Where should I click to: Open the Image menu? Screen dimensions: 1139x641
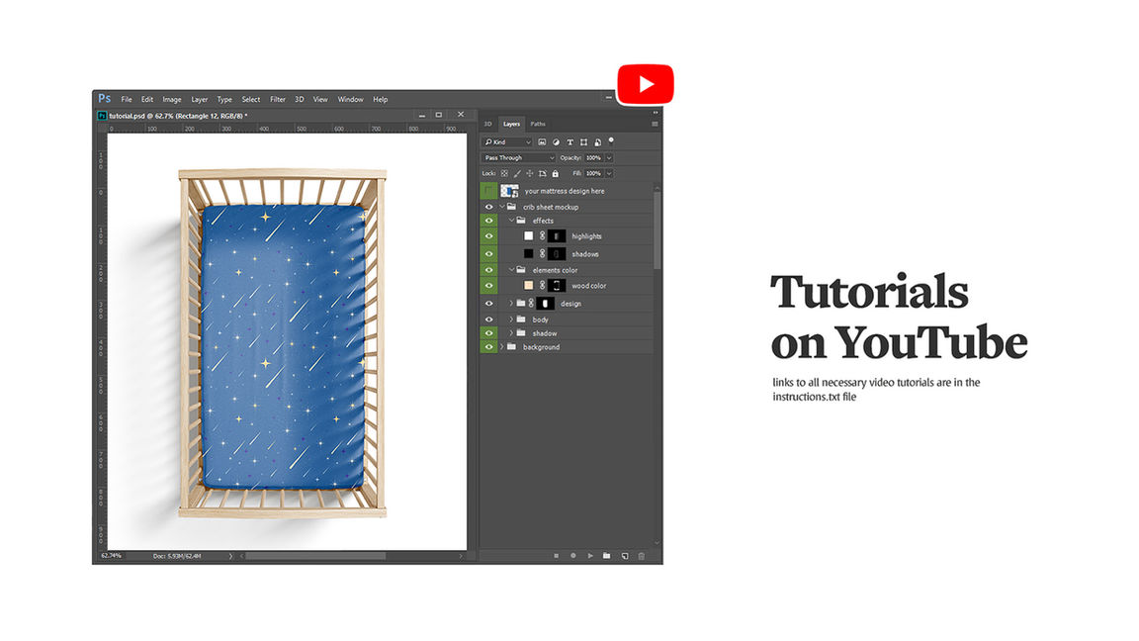[172, 100]
